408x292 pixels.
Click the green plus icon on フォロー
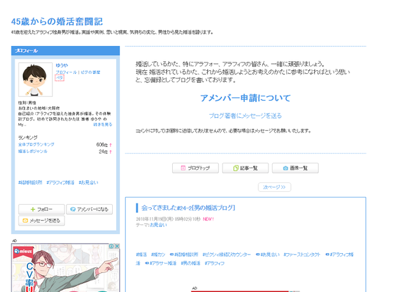pos(33,209)
